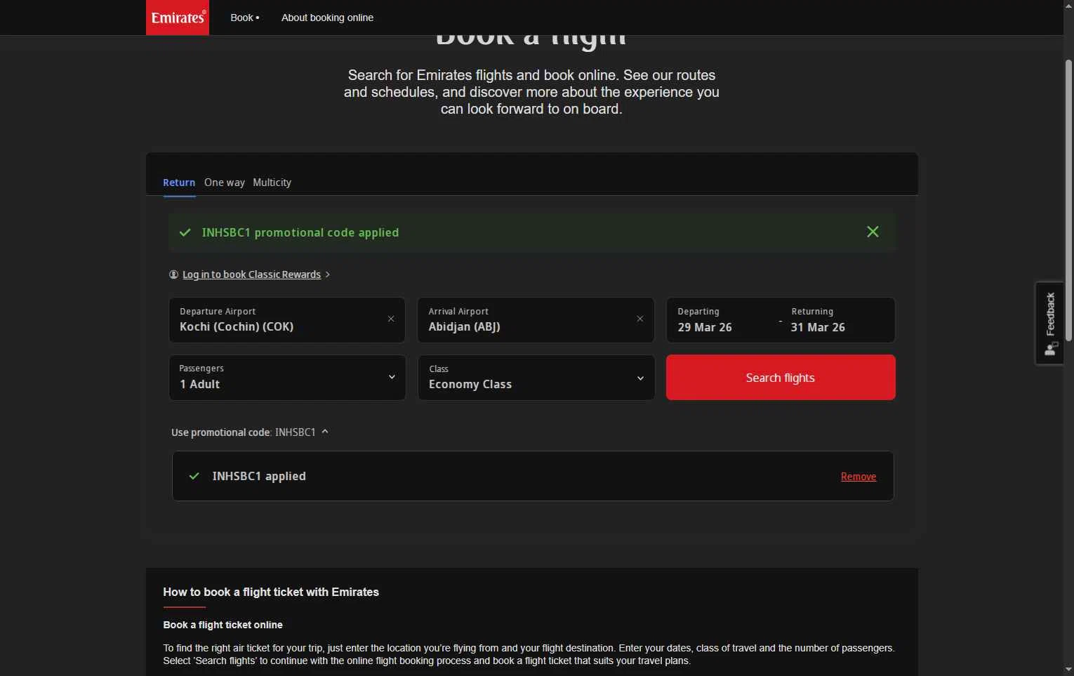Open the Feedback side tab
This screenshot has width=1074, height=676.
click(1050, 323)
